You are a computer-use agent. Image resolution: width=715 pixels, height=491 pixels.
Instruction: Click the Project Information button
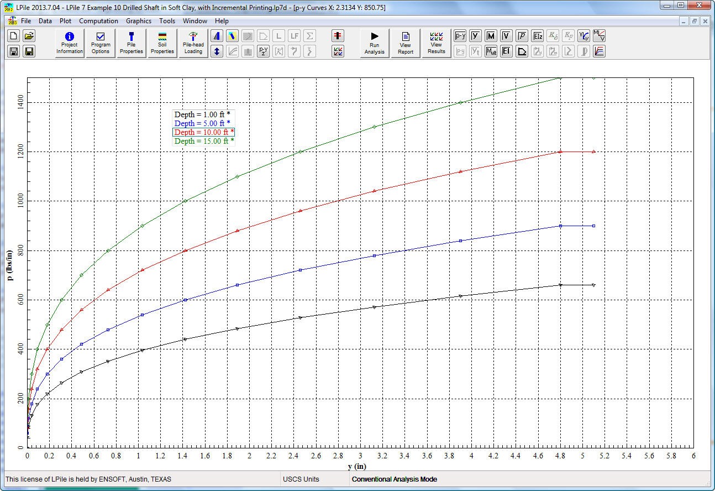[70, 43]
